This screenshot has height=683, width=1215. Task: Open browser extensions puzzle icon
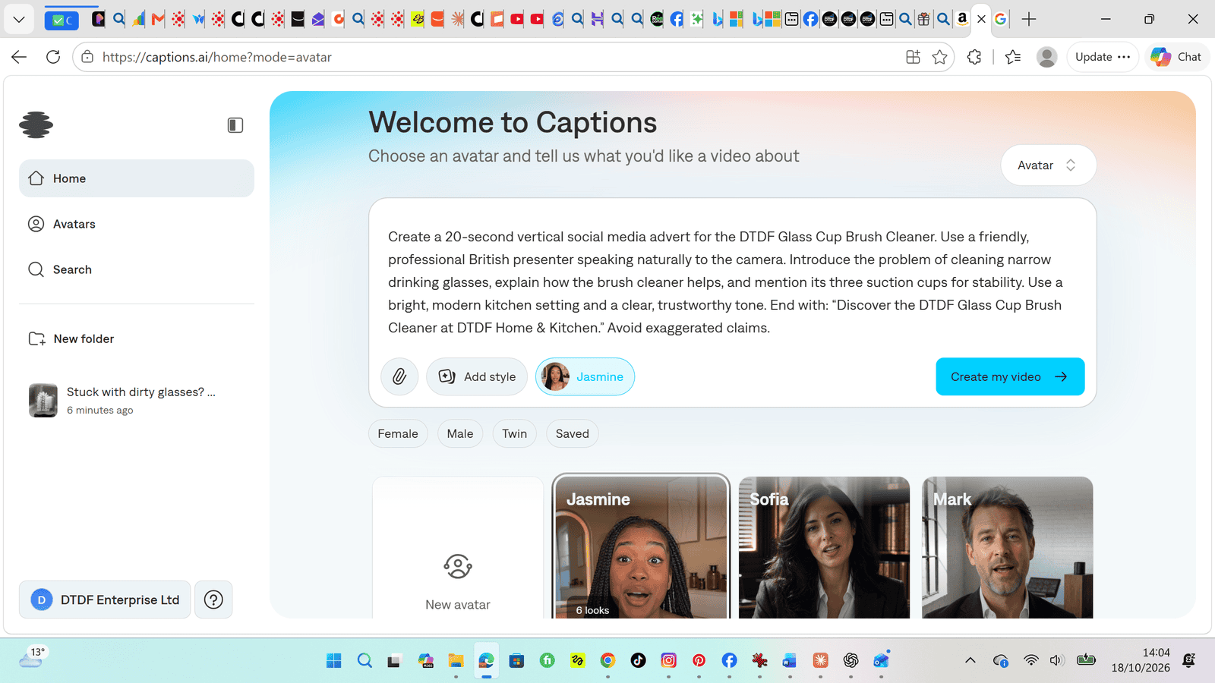click(974, 57)
